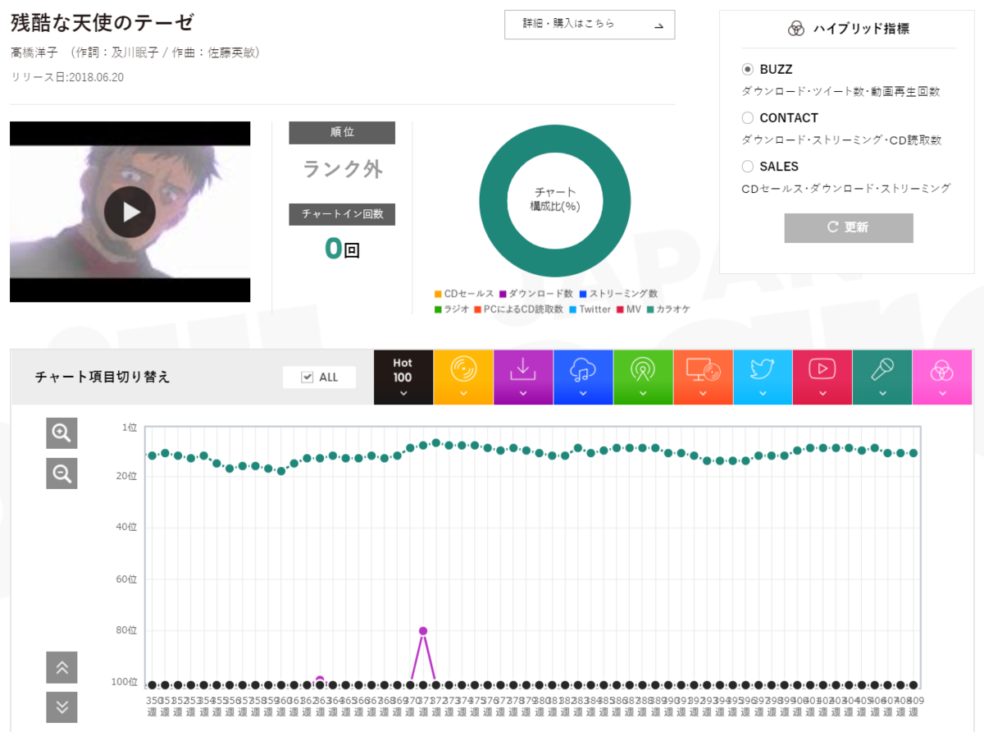Click the three-circle icon beside ハイブリッド指標
Screen dimensions: 984x732
[x=796, y=29]
